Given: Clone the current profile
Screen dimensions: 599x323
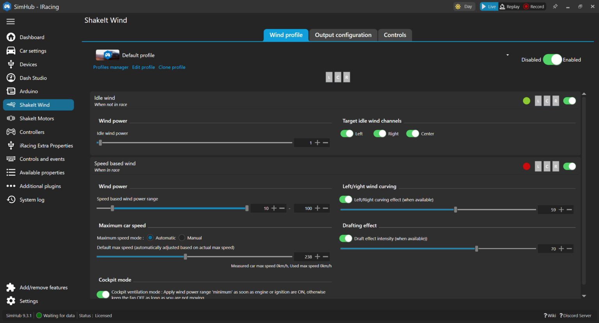Looking at the screenshot, I should tap(172, 67).
